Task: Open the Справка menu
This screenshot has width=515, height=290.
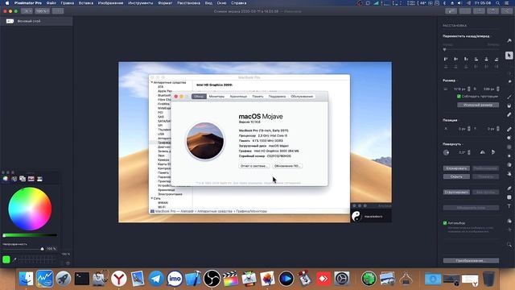Action: pos(239,3)
